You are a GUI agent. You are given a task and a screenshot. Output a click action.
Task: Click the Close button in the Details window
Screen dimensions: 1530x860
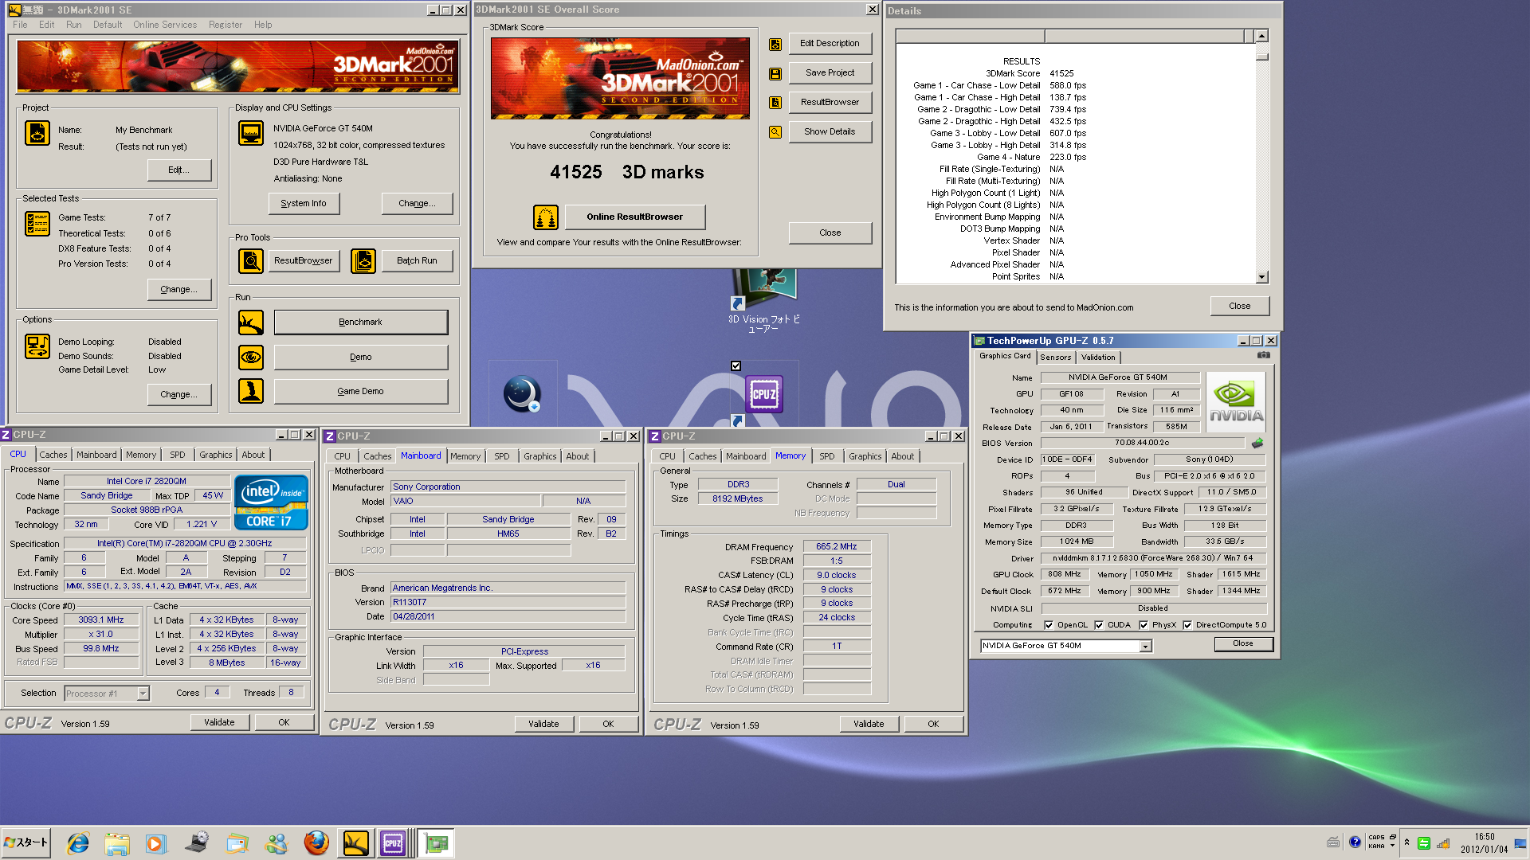[1239, 306]
